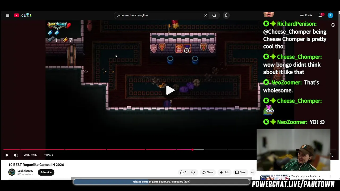Share the video
Image resolution: width=340 pixels, height=191 pixels.
[207, 172]
